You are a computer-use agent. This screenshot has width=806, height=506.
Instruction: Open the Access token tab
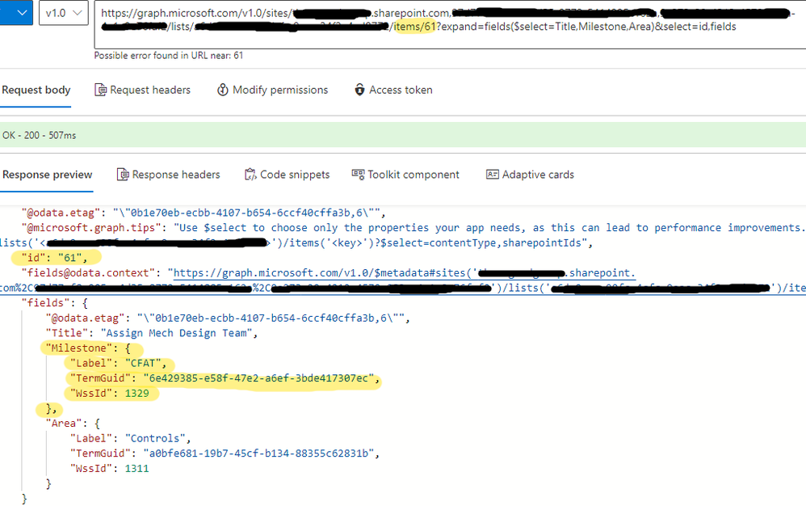(x=393, y=90)
